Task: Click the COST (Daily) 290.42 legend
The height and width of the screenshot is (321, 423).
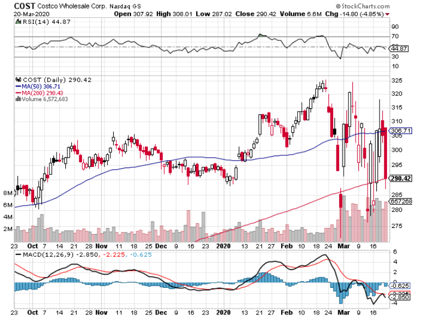Action: 57,80
